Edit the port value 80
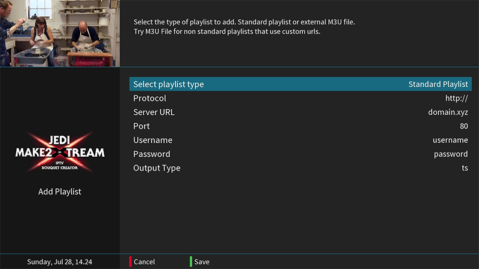479x269 pixels. coord(463,126)
